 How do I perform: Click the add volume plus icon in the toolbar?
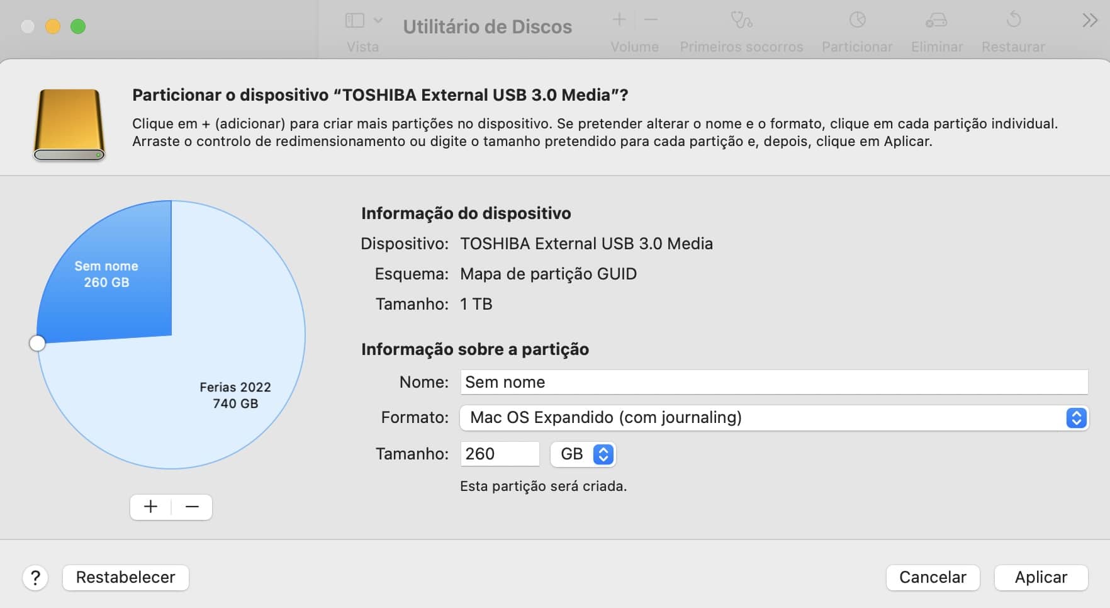pyautogui.click(x=619, y=20)
